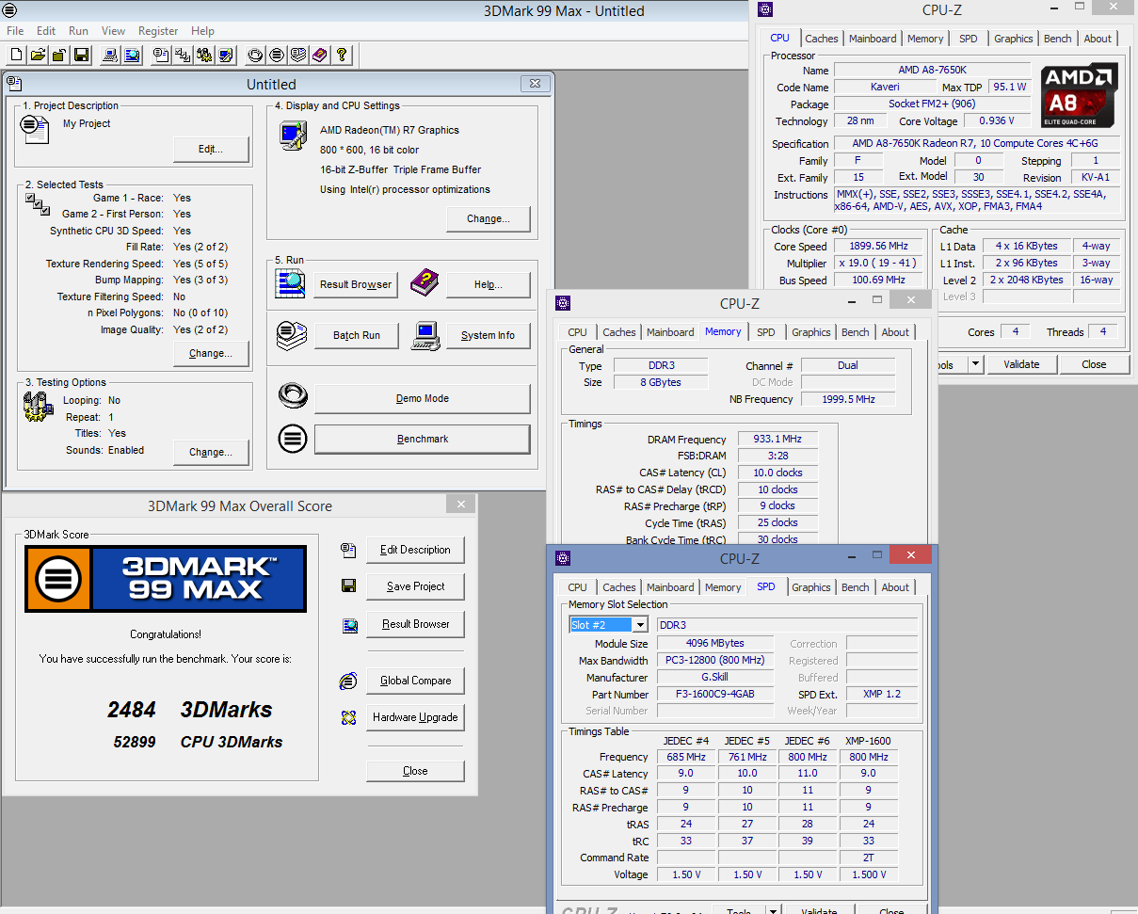
Task: Click Edit Description in Overall Score dialog
Action: coord(415,550)
